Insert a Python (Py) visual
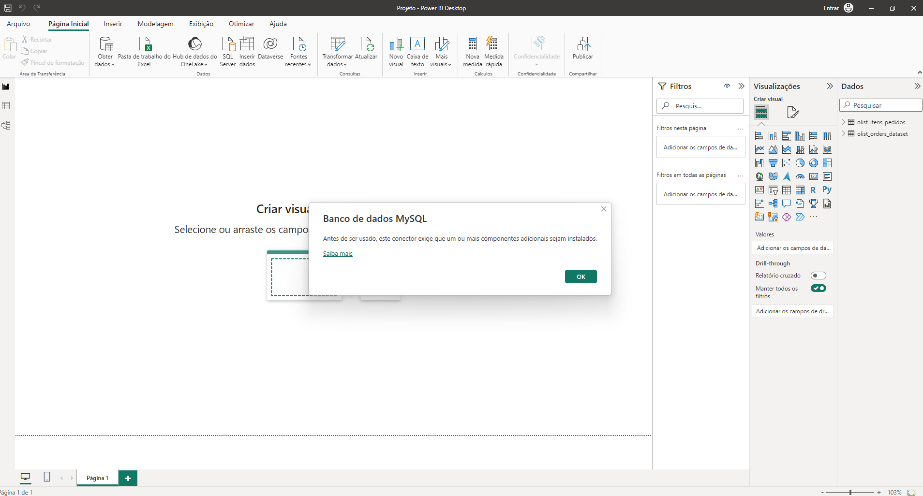Screen dimensions: 923x496 (827, 190)
